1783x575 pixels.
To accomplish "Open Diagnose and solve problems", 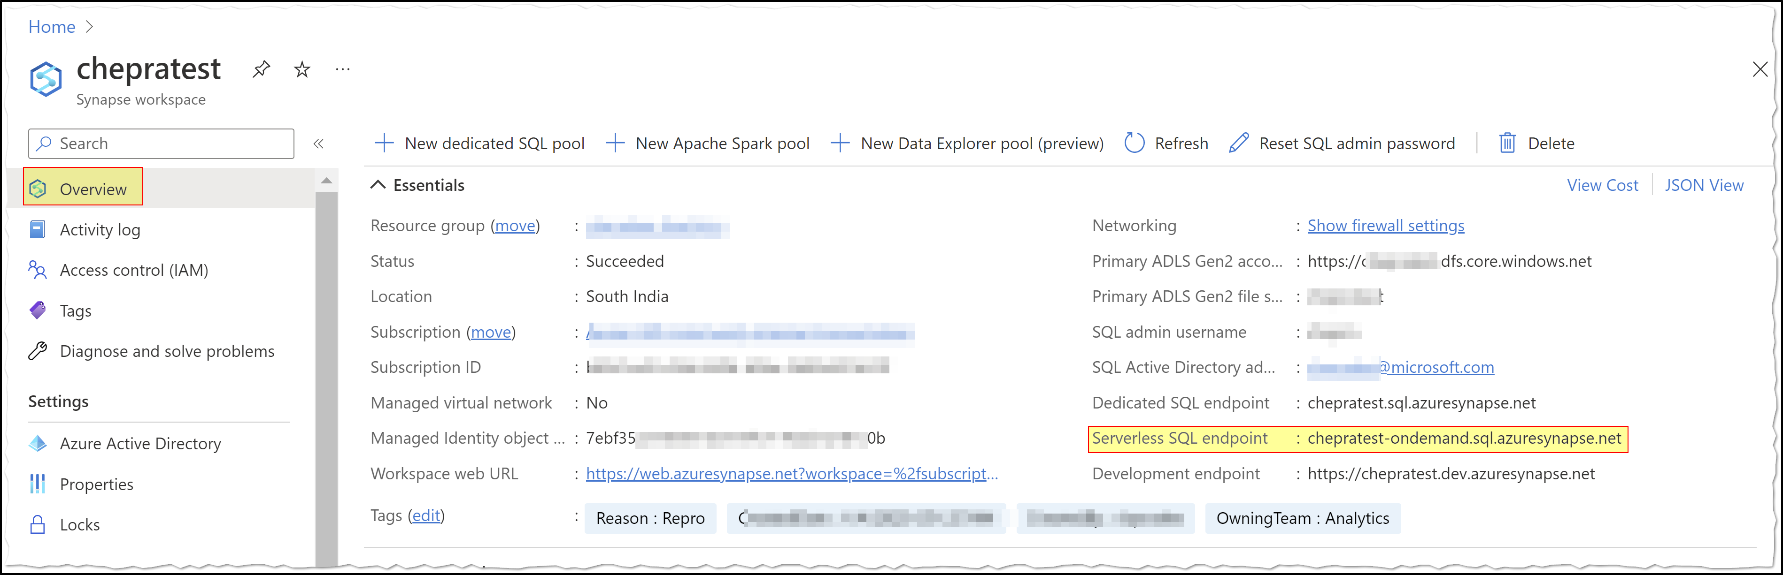I will (x=167, y=351).
